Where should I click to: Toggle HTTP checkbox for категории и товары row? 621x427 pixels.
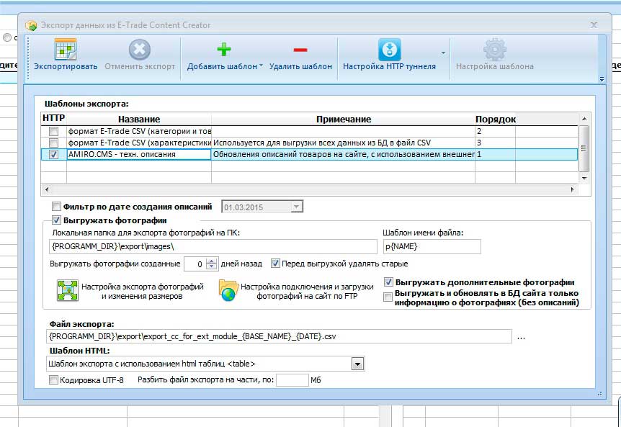(x=53, y=131)
